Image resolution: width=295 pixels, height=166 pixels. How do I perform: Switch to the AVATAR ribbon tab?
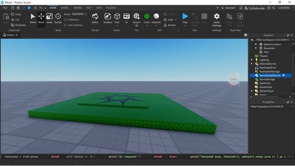pos(77,8)
